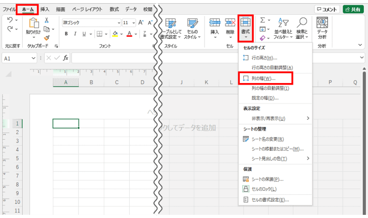Select cell A1 in the worksheet
368x218 pixels.
[66, 123]
